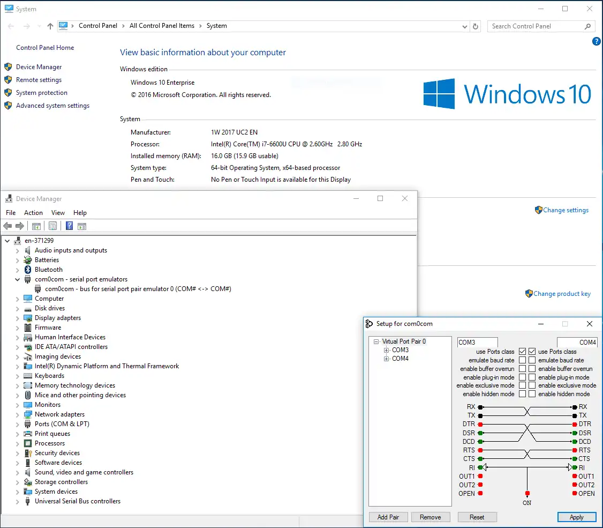Expand COM3 node in com0com setup tree
Viewport: 603px width, 528px height.
(386, 350)
